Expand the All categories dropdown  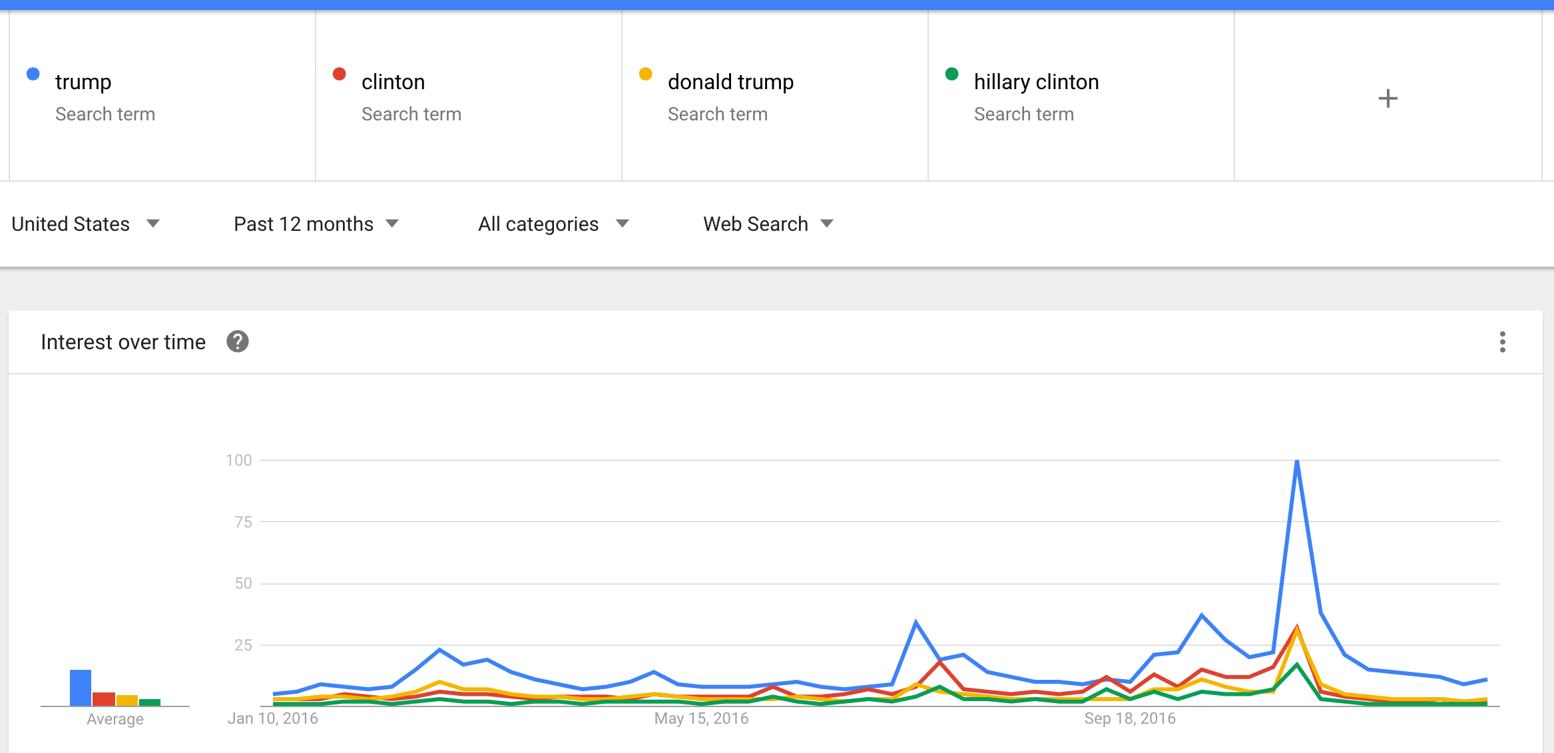tap(553, 224)
